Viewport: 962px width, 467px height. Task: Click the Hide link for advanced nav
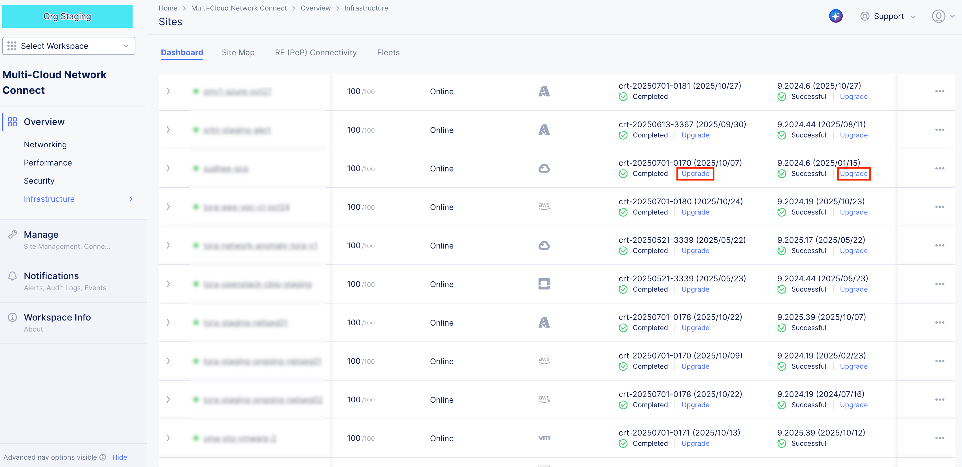120,457
